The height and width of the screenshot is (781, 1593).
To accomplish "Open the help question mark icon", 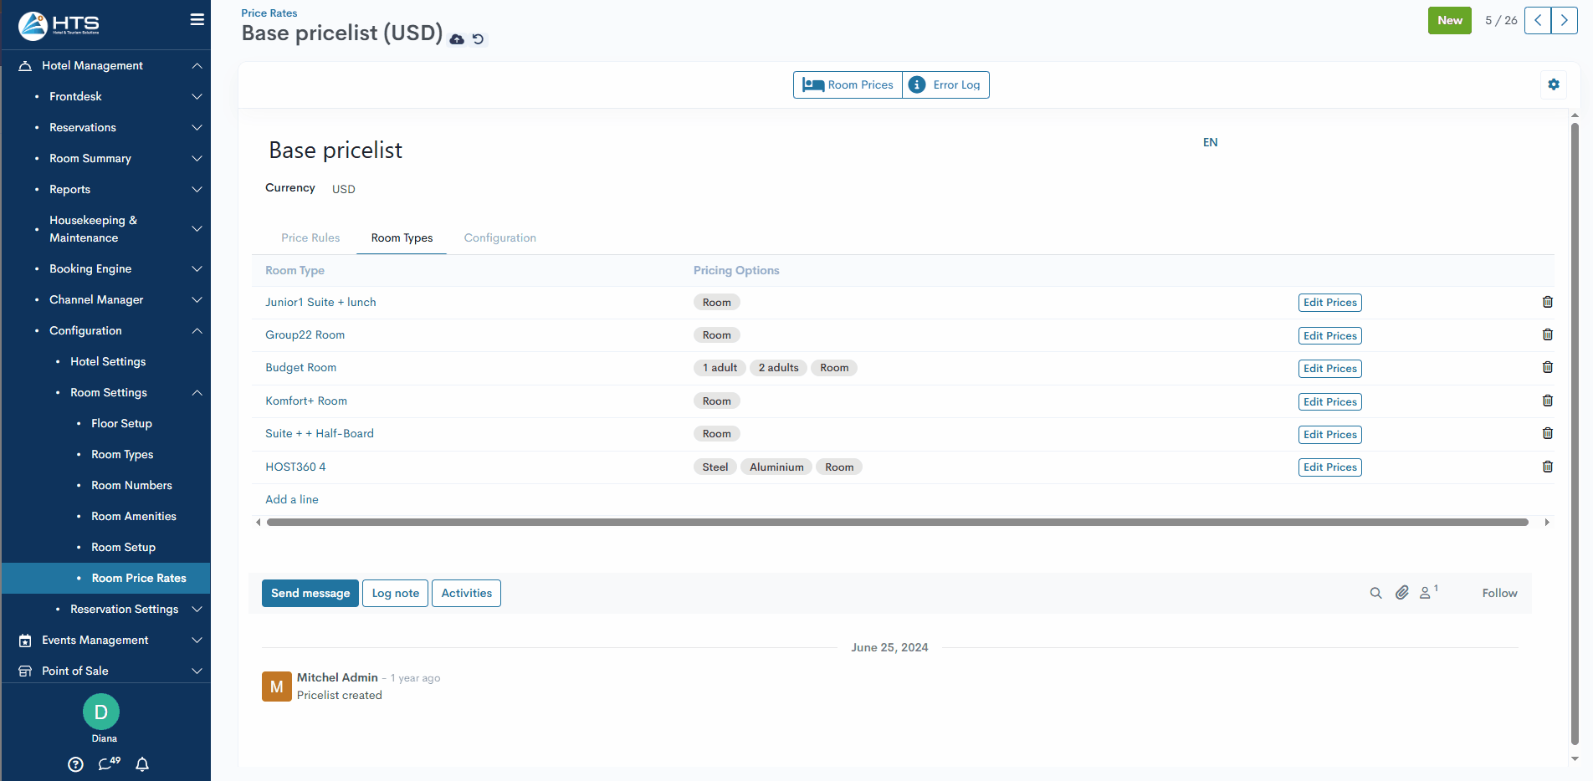I will 76,764.
